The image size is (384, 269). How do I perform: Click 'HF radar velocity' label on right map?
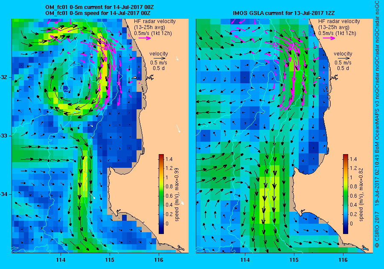[339, 21]
